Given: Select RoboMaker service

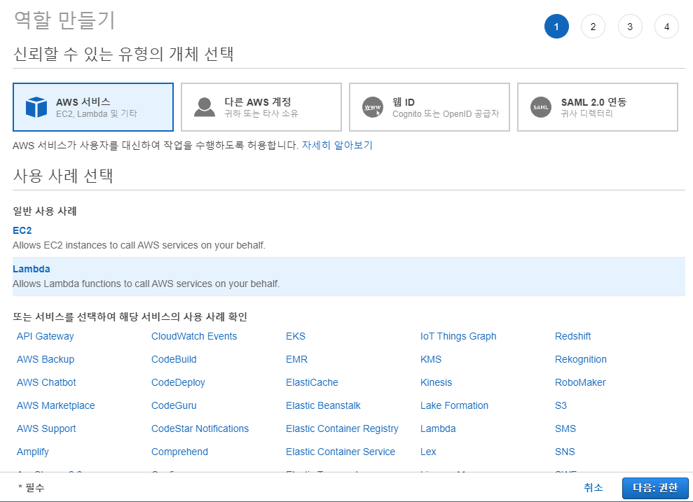Looking at the screenshot, I should 580,382.
